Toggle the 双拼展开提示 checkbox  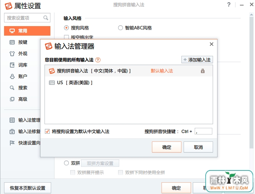(72, 172)
